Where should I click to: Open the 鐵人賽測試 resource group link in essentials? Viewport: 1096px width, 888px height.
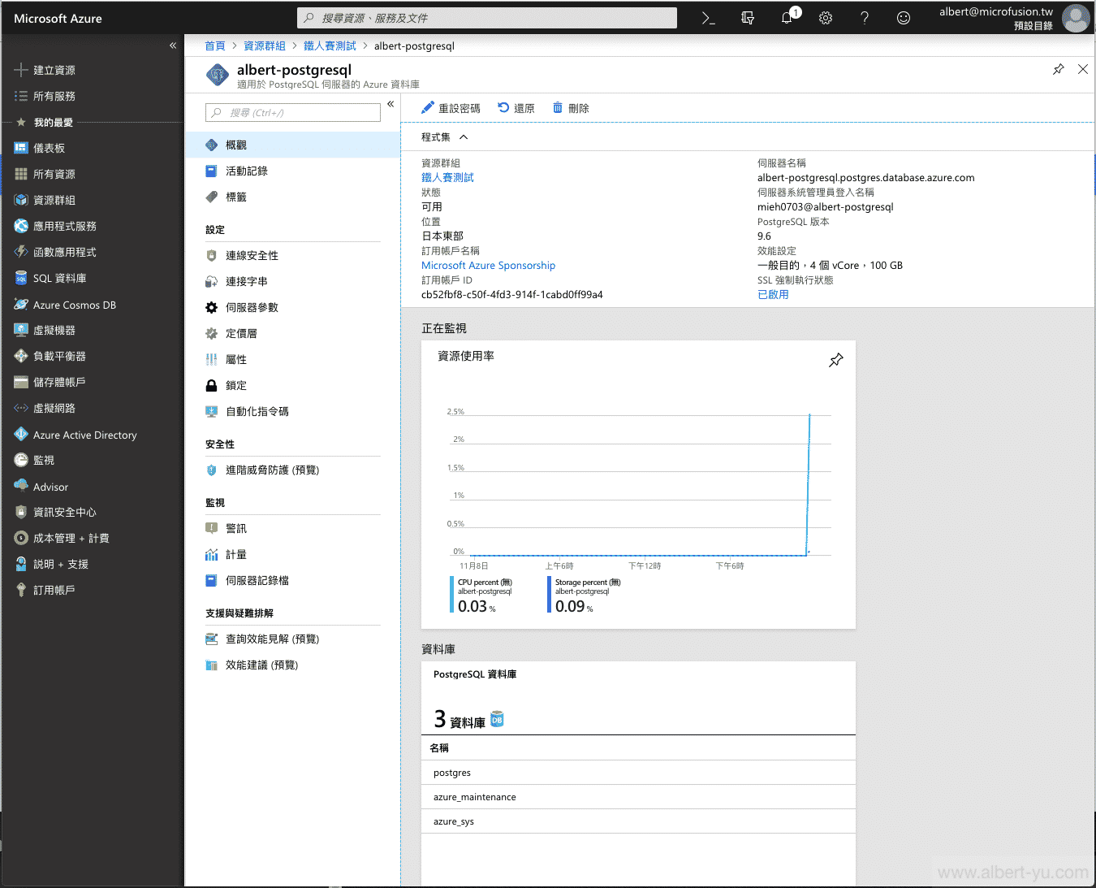[447, 177]
